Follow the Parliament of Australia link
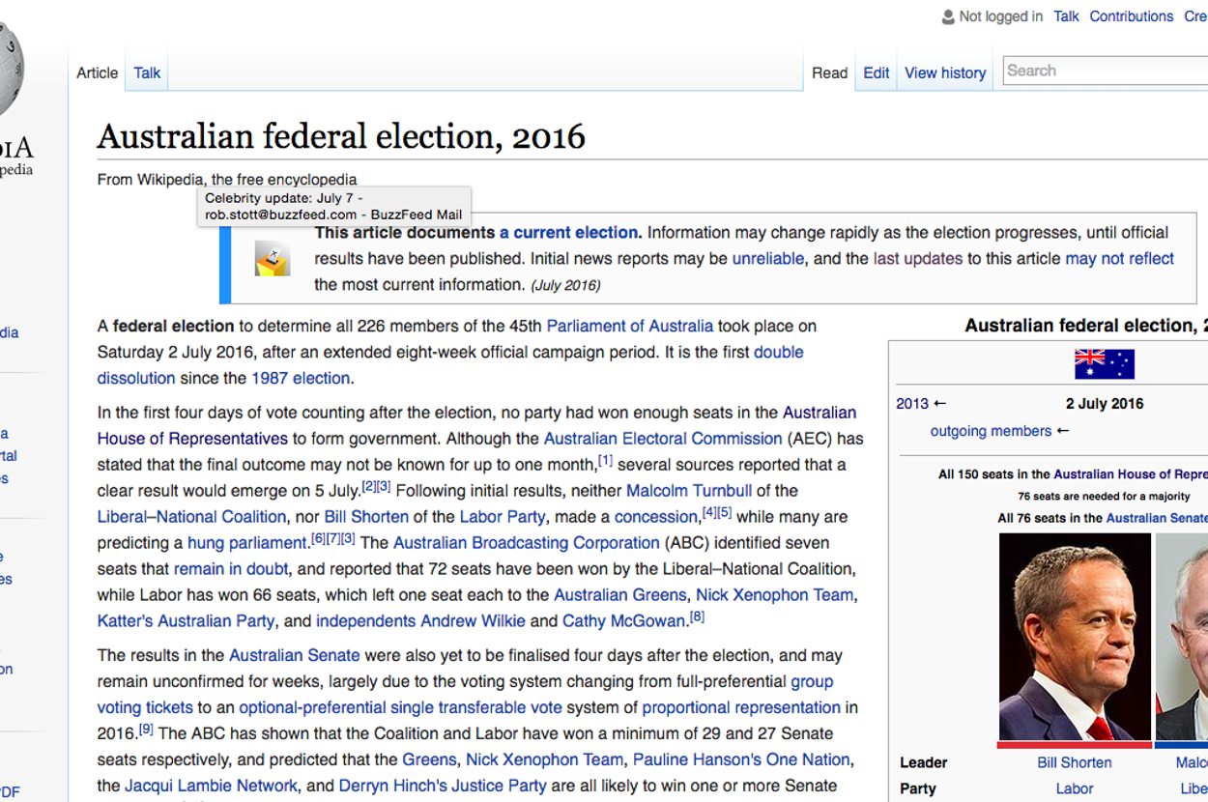This screenshot has width=1208, height=802. [x=629, y=326]
